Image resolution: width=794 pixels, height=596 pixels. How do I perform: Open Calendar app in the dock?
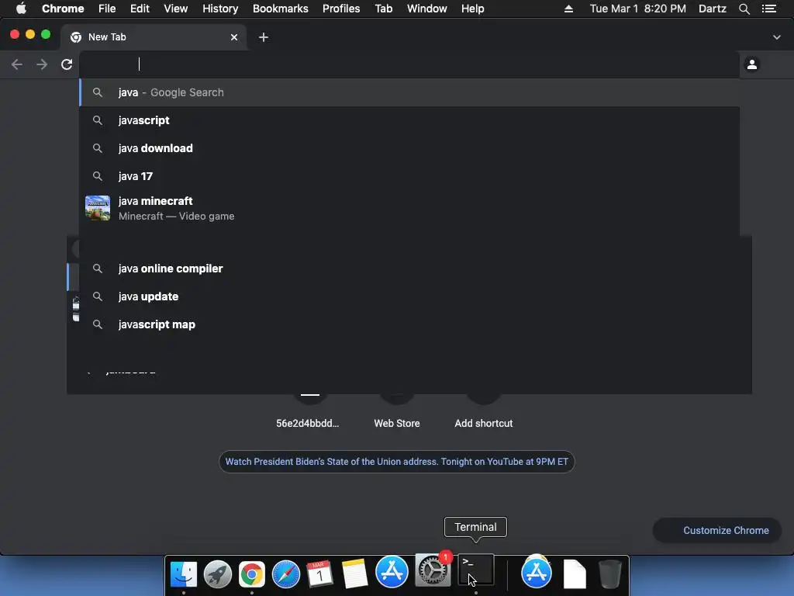coord(320,574)
